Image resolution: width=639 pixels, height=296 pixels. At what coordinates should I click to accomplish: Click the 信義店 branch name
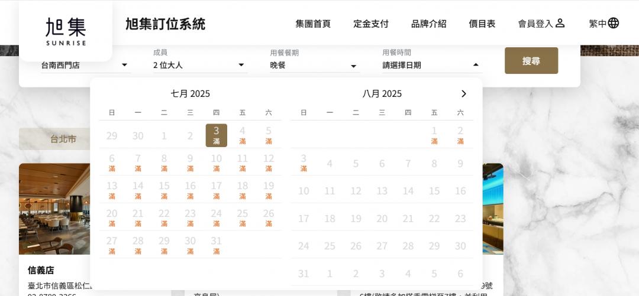point(41,271)
